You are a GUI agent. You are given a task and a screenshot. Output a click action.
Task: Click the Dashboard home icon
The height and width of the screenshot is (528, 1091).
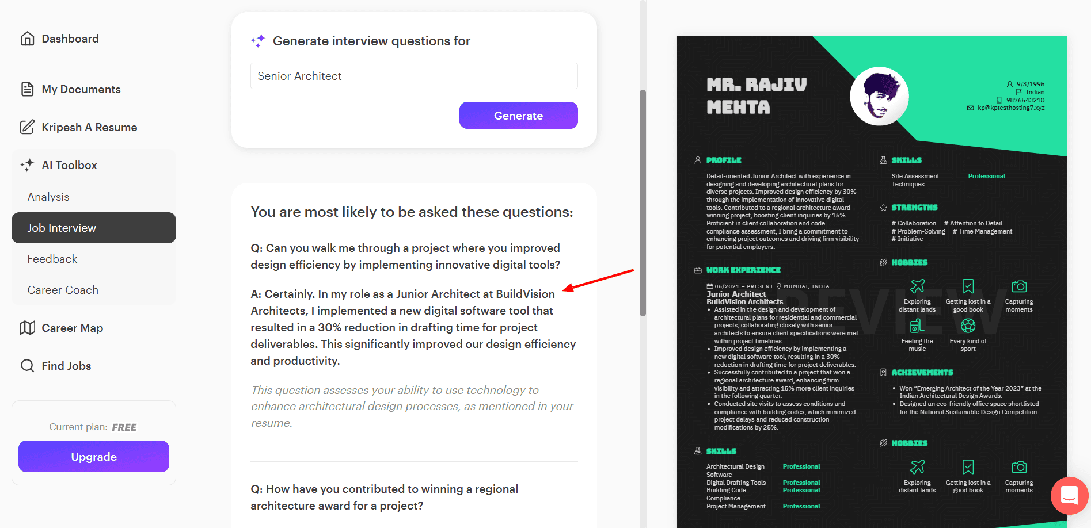point(27,39)
